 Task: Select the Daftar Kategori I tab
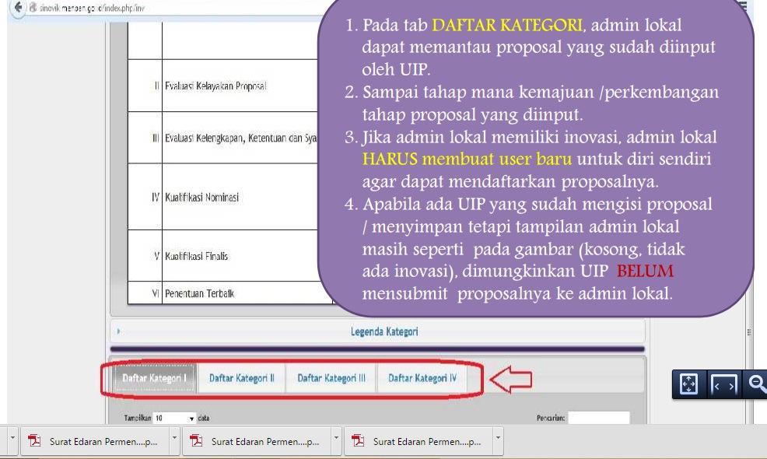(x=155, y=378)
